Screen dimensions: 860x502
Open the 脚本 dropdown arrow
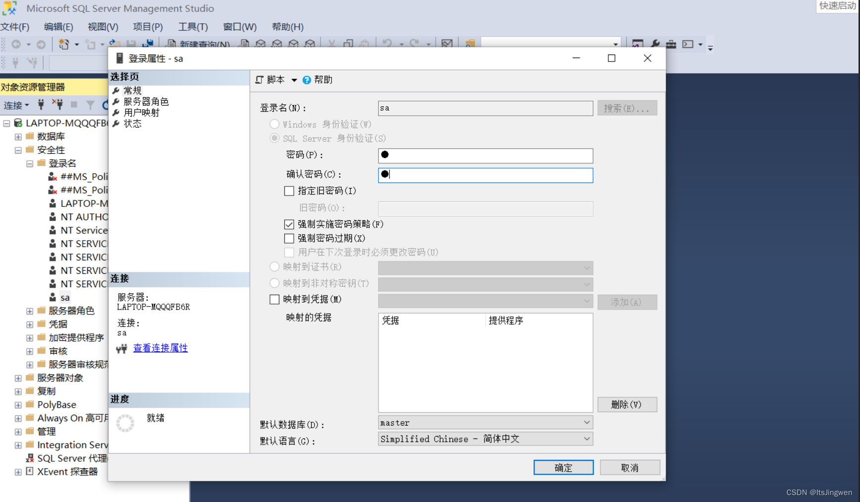pyautogui.click(x=294, y=80)
